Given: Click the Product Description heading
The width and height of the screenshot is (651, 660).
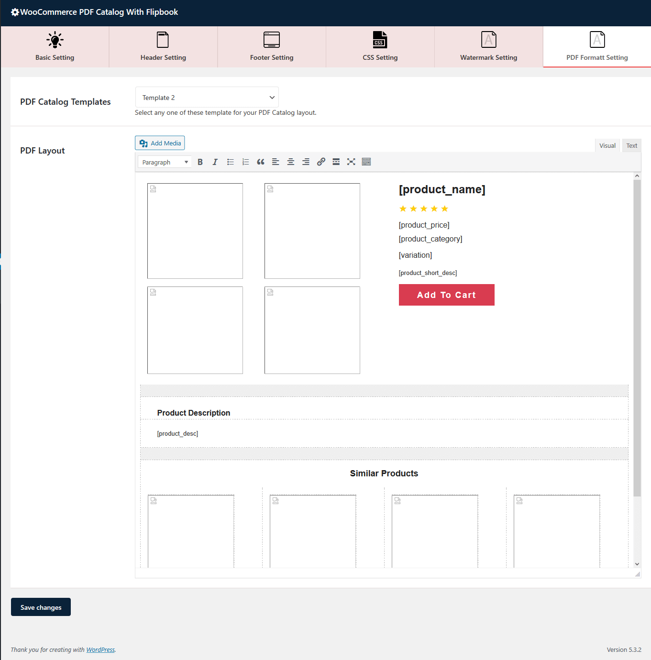Looking at the screenshot, I should [x=194, y=413].
